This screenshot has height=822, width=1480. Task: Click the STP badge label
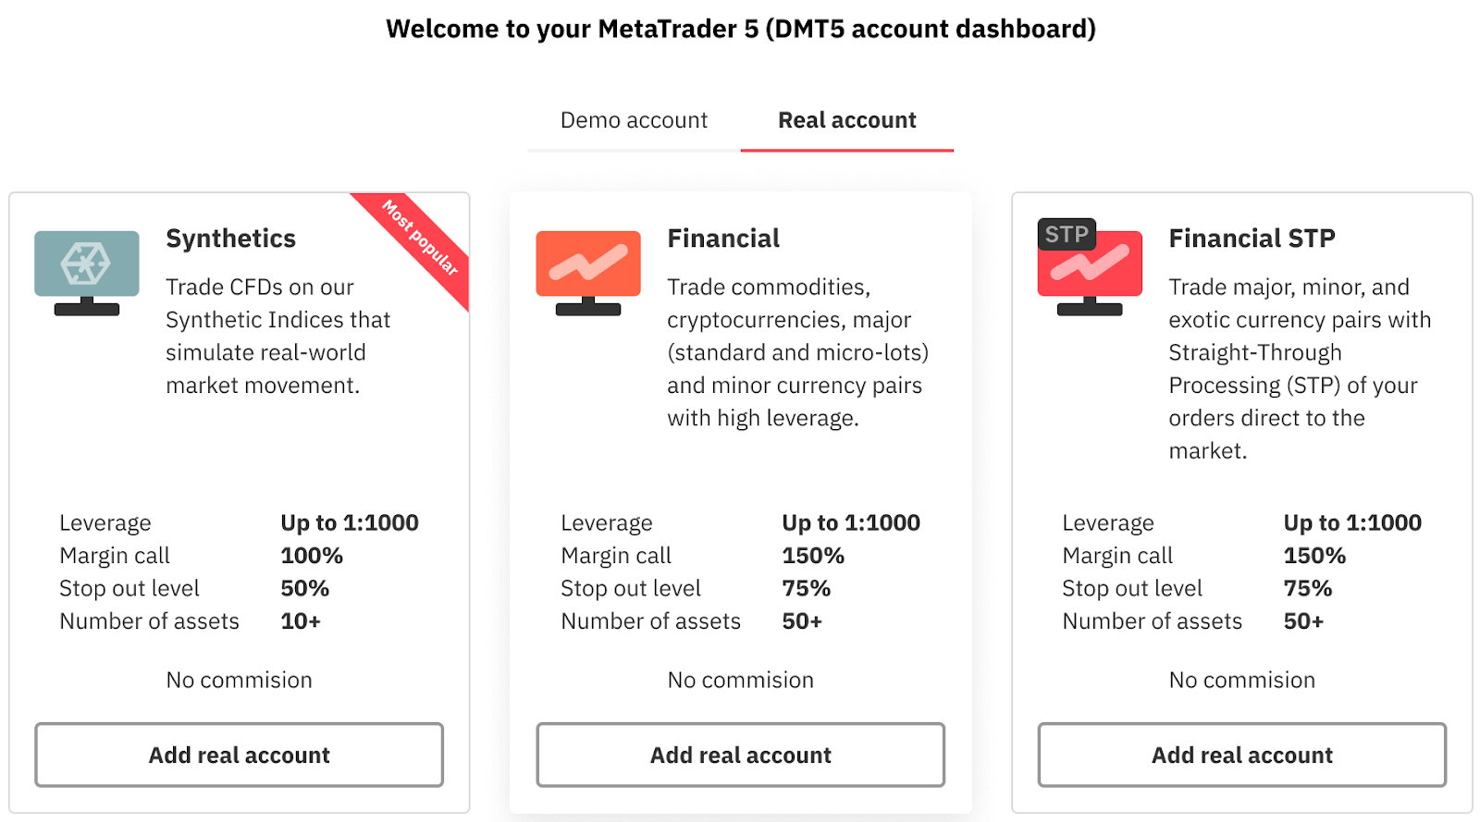1067,235
